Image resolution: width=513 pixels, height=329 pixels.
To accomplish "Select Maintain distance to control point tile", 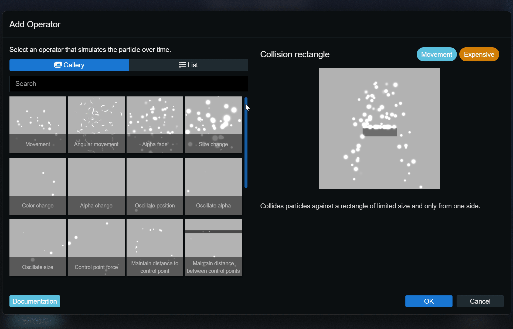I will tap(155, 247).
